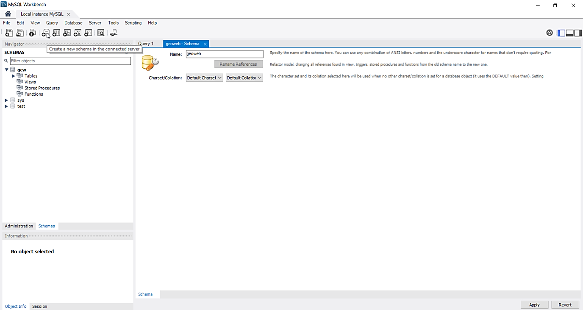Open the Workbench preferences circle icon
The width and height of the screenshot is (583, 310).
tap(550, 33)
